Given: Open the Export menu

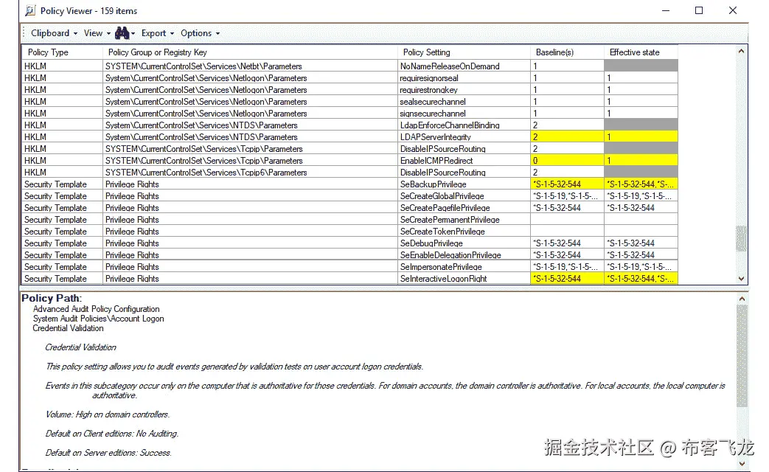Looking at the screenshot, I should pos(158,33).
